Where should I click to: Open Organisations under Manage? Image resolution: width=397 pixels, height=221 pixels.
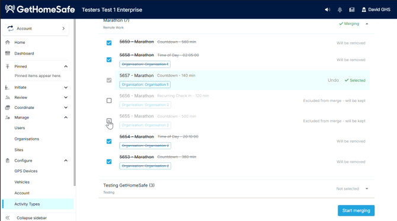tap(27, 139)
